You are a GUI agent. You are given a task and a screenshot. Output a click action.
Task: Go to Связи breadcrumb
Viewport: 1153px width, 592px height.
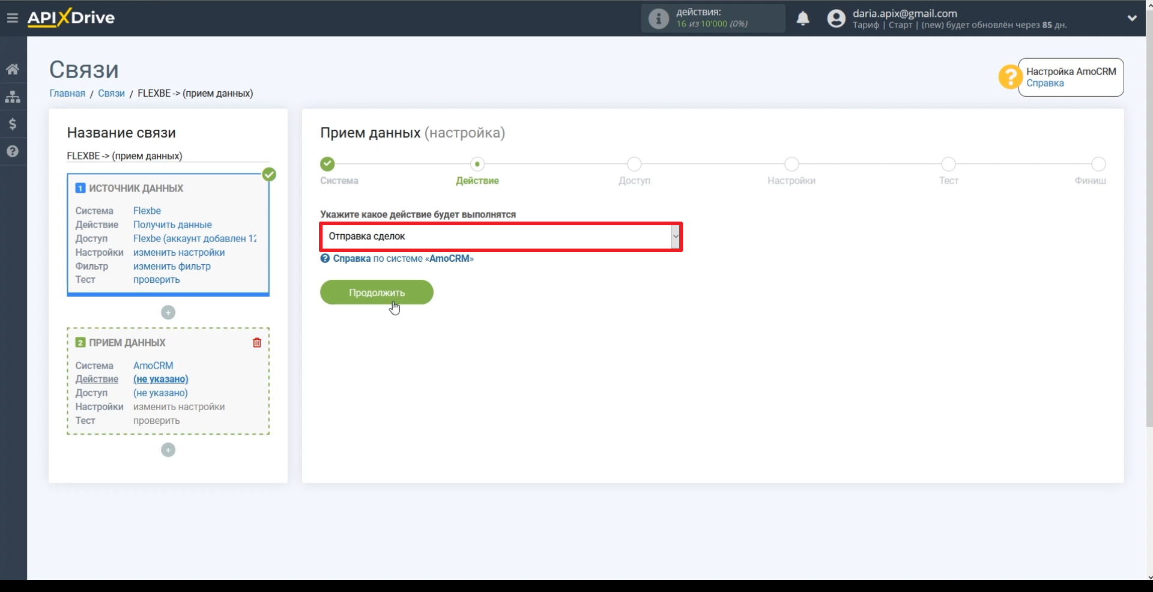[111, 94]
